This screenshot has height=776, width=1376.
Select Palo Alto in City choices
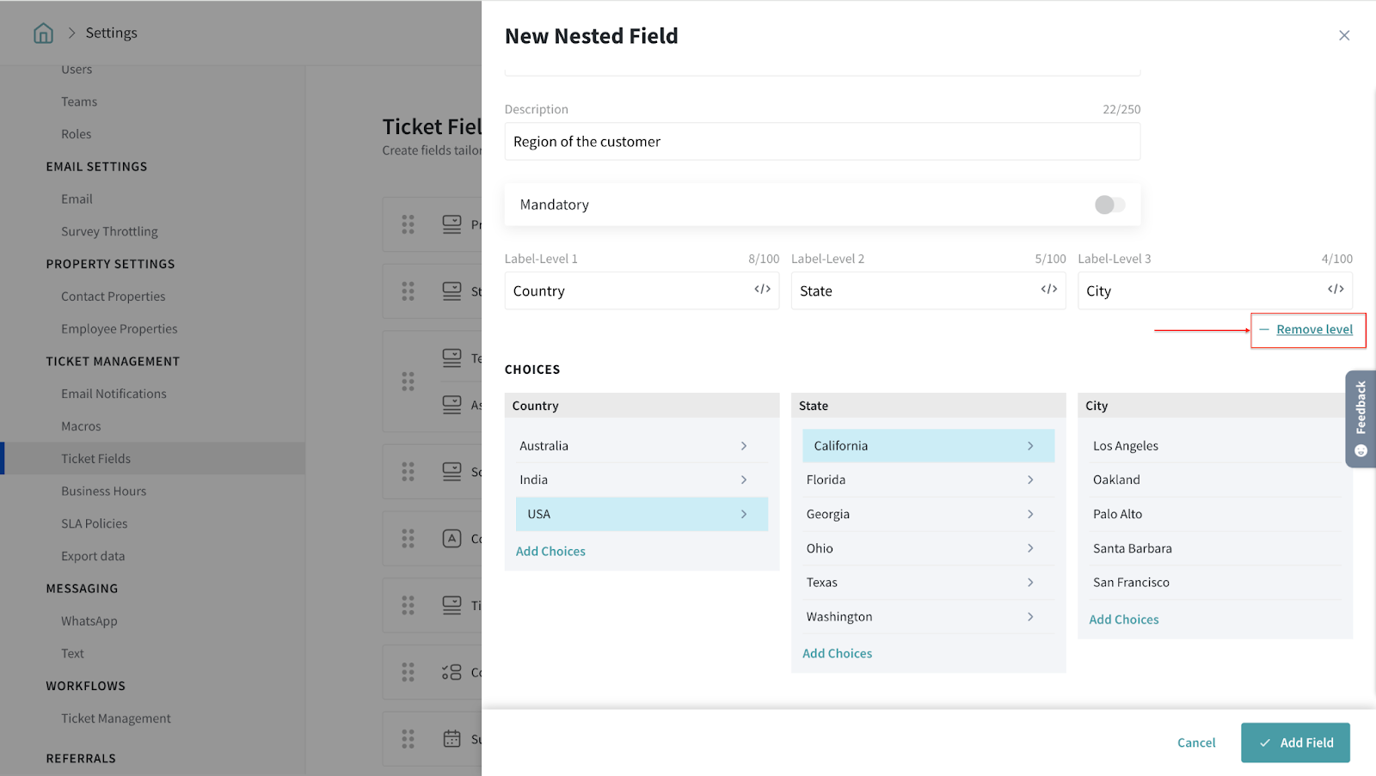pyautogui.click(x=1118, y=514)
